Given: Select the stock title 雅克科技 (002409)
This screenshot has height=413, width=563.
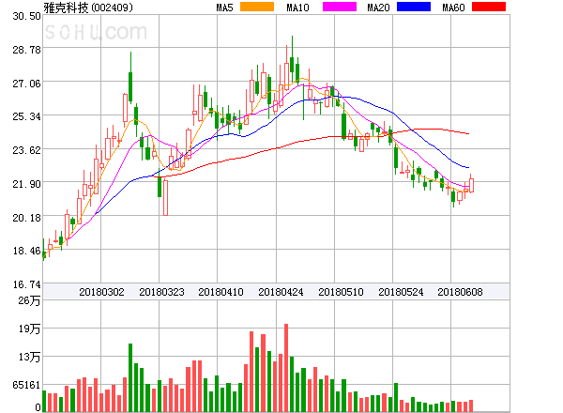Looking at the screenshot, I should click(88, 8).
